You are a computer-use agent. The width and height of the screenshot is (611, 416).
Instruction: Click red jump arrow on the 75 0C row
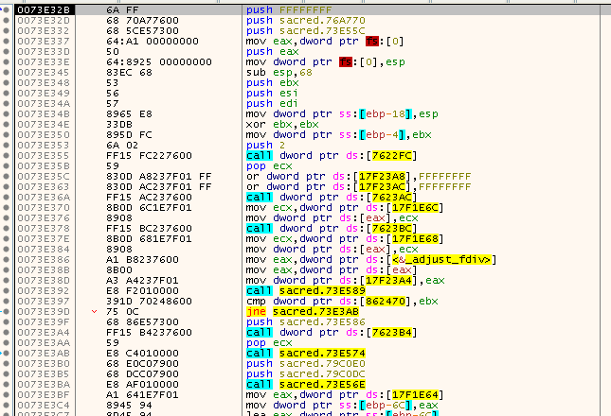tap(94, 311)
